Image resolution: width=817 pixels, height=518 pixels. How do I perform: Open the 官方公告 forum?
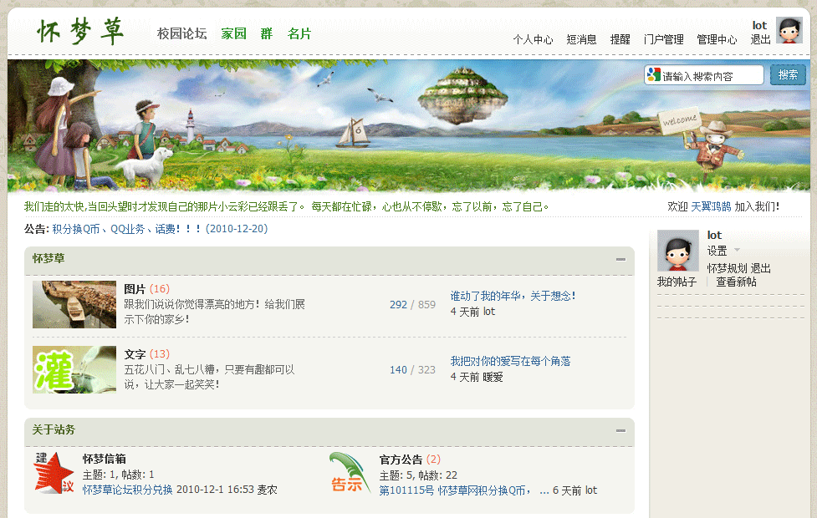[401, 460]
